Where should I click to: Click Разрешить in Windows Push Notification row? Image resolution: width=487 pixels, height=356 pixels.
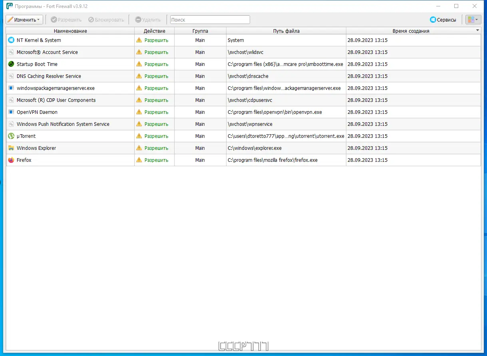coord(156,124)
